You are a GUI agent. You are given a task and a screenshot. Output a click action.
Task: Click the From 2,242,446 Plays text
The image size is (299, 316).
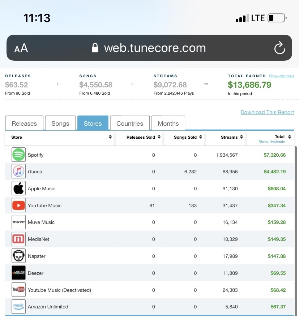(x=174, y=93)
